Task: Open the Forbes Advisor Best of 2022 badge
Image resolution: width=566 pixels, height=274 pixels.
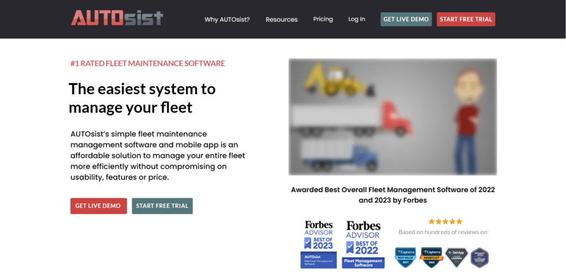Action: click(364, 244)
